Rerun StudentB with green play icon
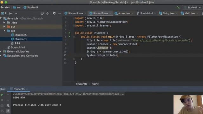Screen dimensions: 203x114 click(2, 95)
